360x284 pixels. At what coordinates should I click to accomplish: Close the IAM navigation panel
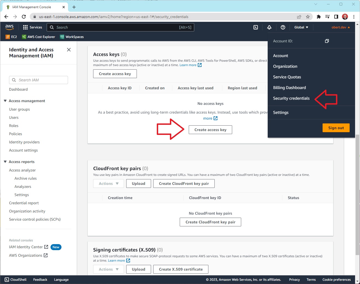tap(69, 50)
